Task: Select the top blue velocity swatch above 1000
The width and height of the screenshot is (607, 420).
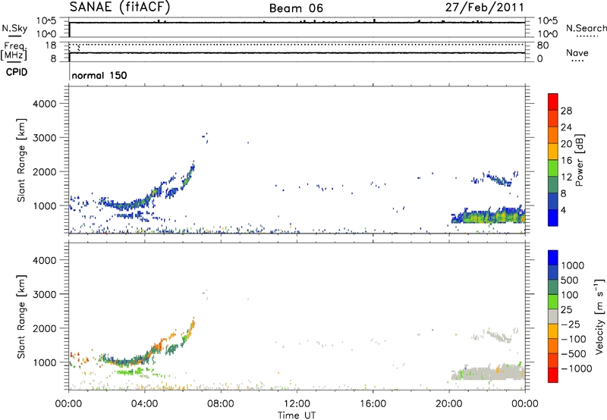Action: click(553, 258)
